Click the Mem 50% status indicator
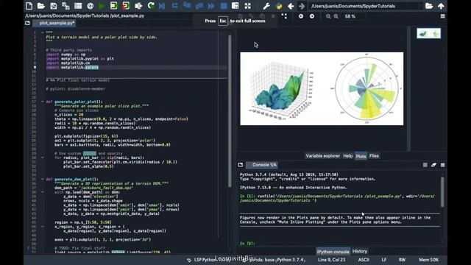The width and height of the screenshot is (471, 265). pyautogui.click(x=428, y=260)
